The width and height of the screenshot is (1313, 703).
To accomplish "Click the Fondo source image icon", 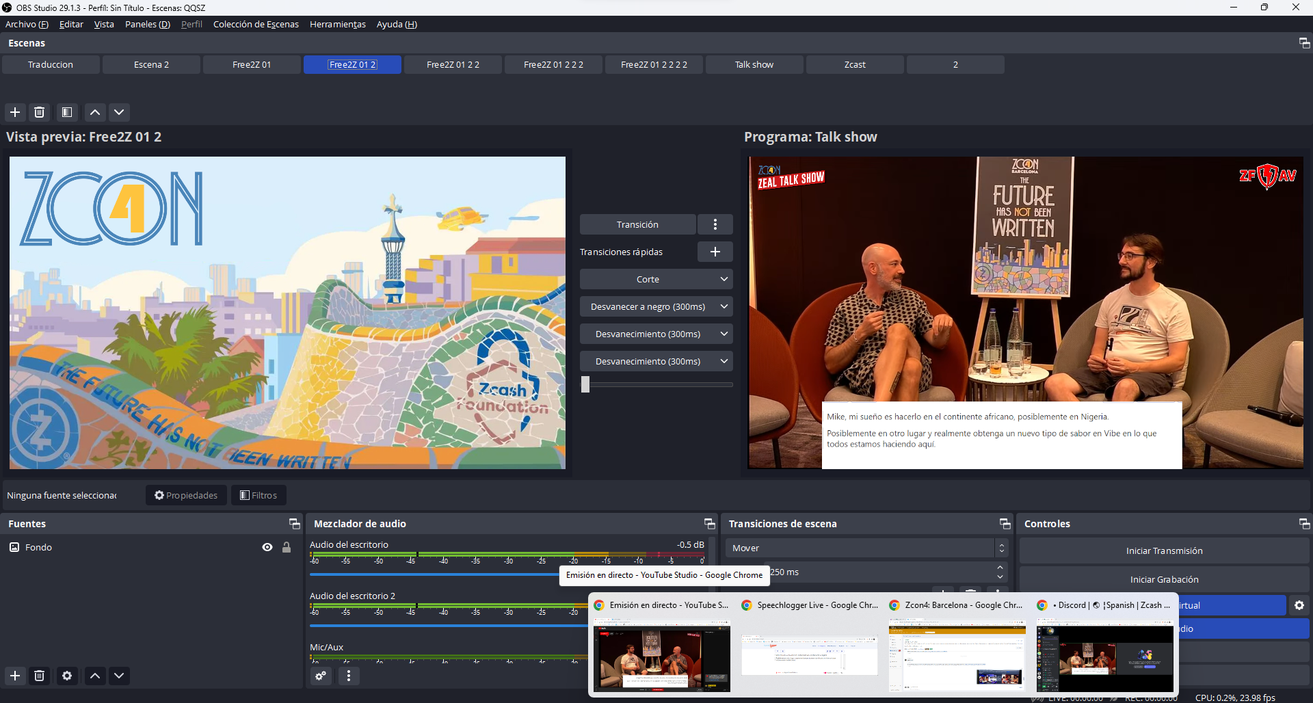I will click(14, 547).
